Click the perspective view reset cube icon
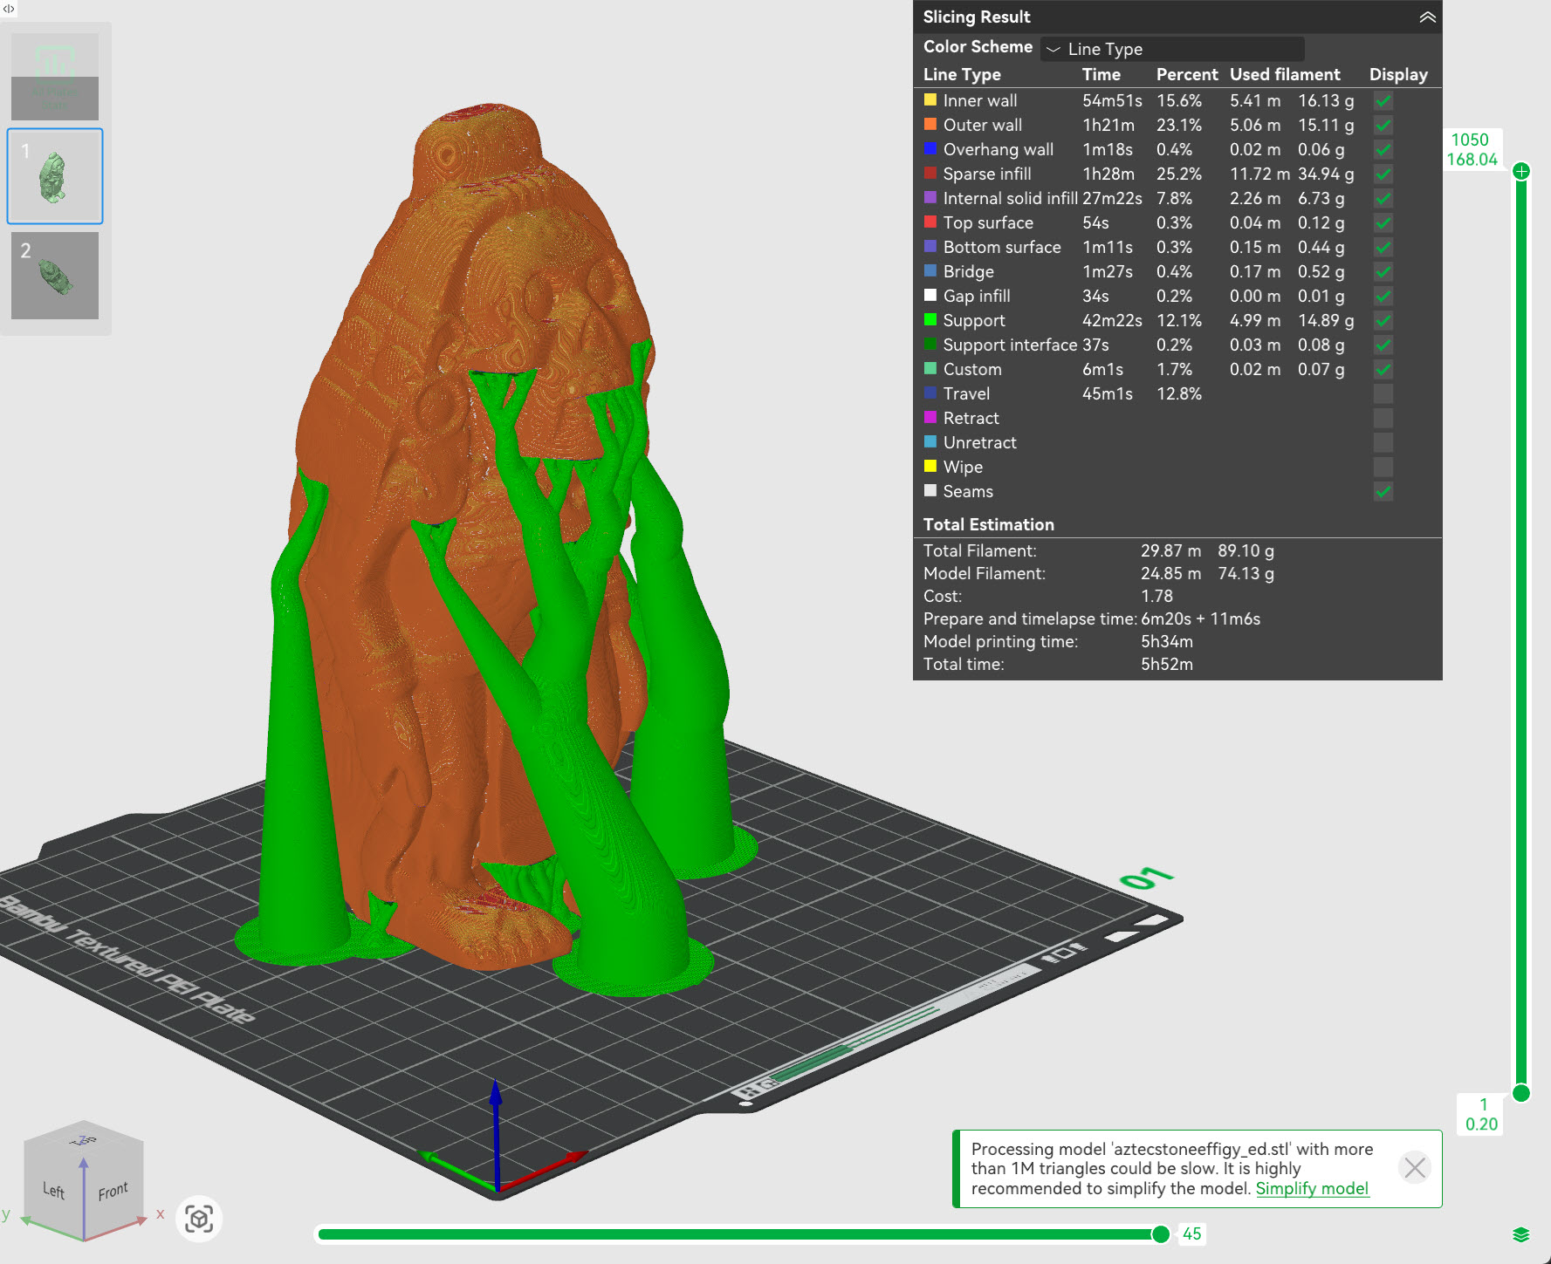 [x=199, y=1219]
